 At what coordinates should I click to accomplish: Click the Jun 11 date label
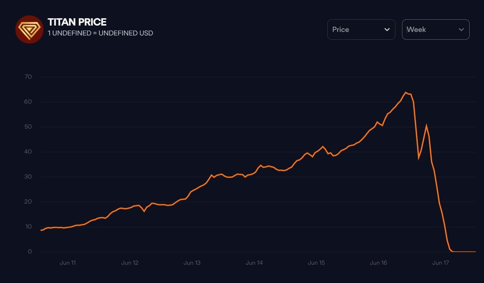pyautogui.click(x=68, y=263)
